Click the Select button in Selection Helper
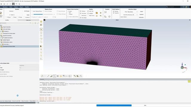This screenshot has width=191, height=107. (x=141, y=12)
